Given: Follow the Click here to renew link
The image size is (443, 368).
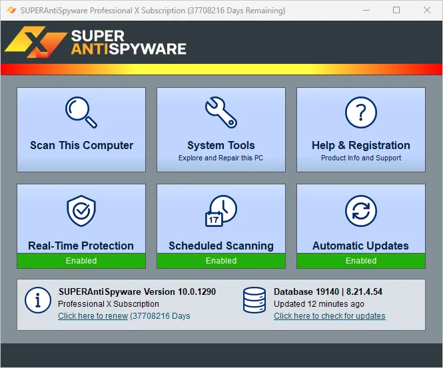Looking at the screenshot, I should pos(93,316).
